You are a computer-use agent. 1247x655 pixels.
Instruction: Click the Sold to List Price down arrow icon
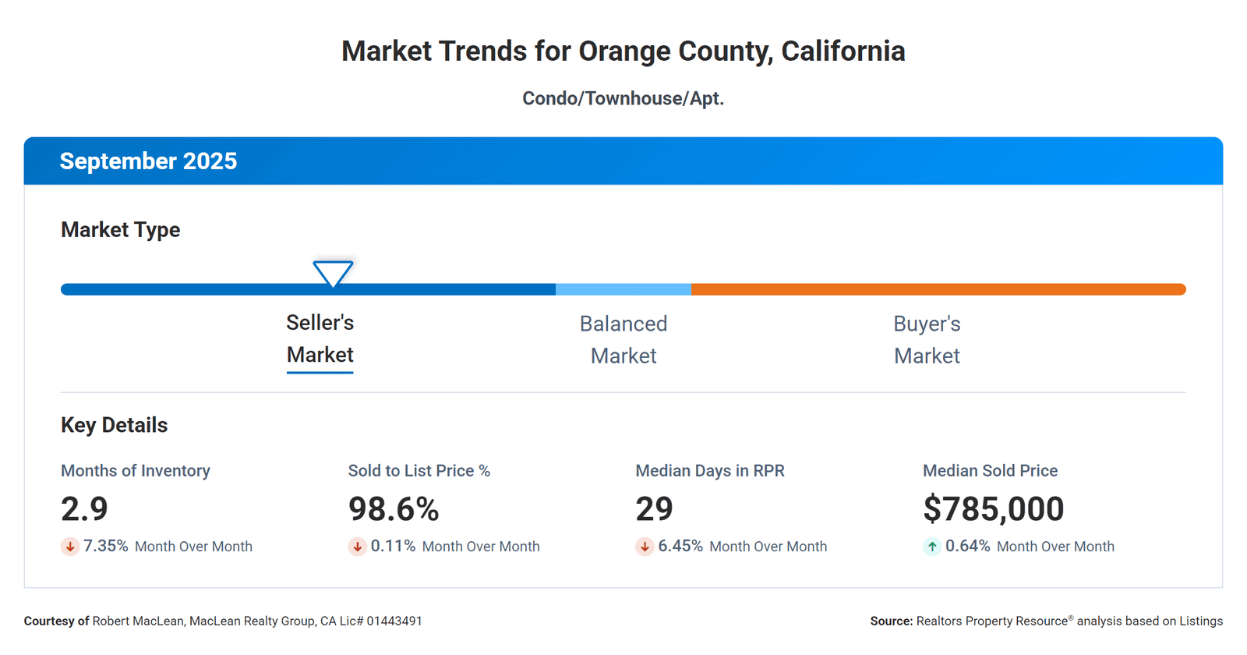(357, 547)
